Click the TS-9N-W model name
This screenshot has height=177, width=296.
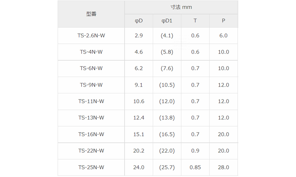click(x=91, y=85)
